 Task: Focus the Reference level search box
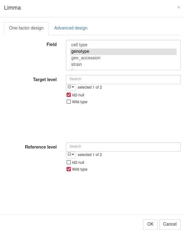[123, 147]
